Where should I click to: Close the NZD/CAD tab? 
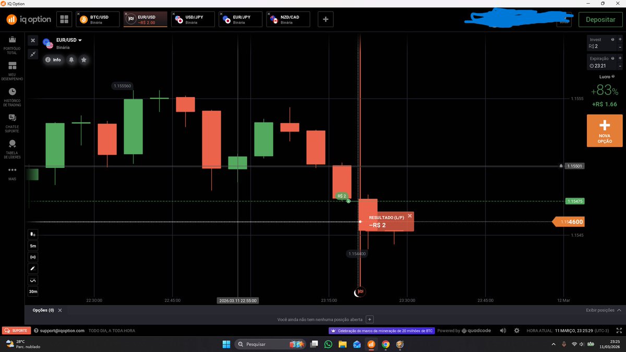pos(269,14)
